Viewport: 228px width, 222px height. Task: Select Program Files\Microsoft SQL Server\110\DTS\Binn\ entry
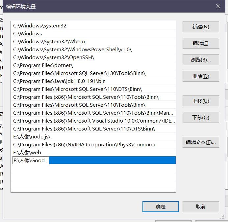pyautogui.click(x=93, y=89)
